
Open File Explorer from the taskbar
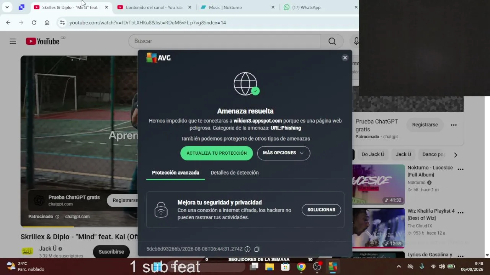269,267
